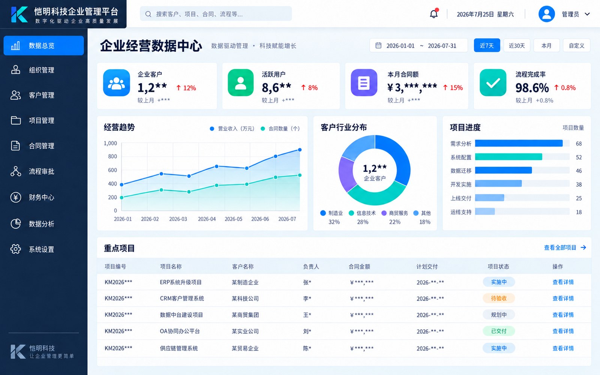The width and height of the screenshot is (600, 375).
Task: Click the 需求分析 progress bar
Action: coord(519,143)
